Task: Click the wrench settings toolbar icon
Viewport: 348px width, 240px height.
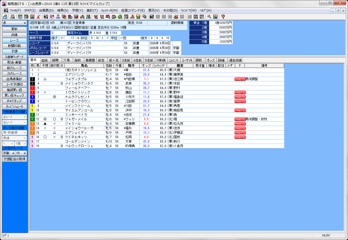Action: click(x=209, y=17)
